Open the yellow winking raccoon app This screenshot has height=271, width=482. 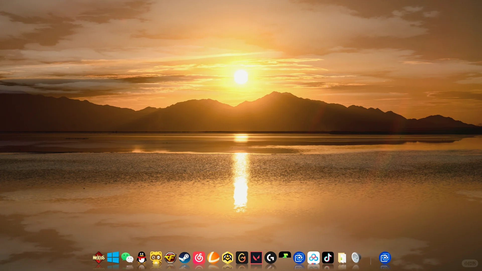pos(156,257)
